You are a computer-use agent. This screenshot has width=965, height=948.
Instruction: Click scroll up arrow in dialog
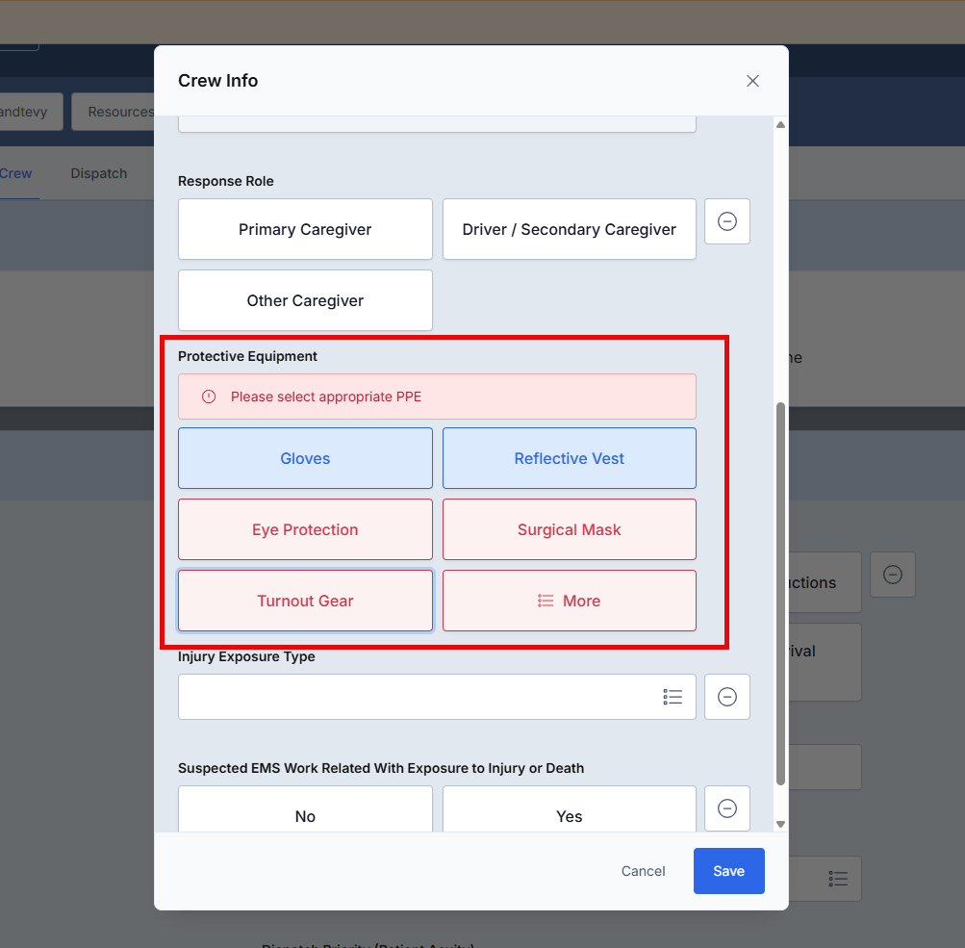click(780, 125)
